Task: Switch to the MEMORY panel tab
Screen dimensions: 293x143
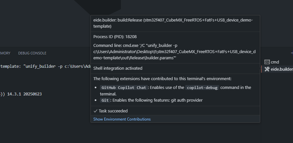Action: point(5,53)
